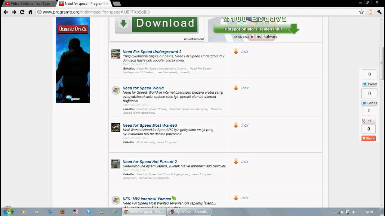Open the Need for Speed World title link
Image resolution: width=385 pixels, height=216 pixels.
(x=143, y=88)
